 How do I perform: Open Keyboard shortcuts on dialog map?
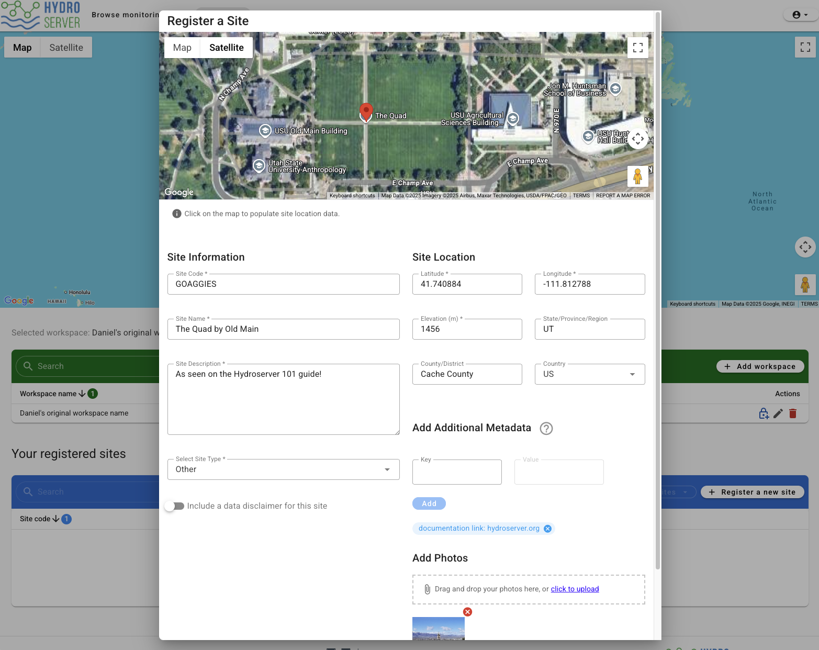(352, 196)
